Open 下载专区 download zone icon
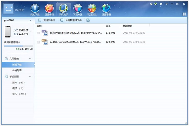 (78, 10)
